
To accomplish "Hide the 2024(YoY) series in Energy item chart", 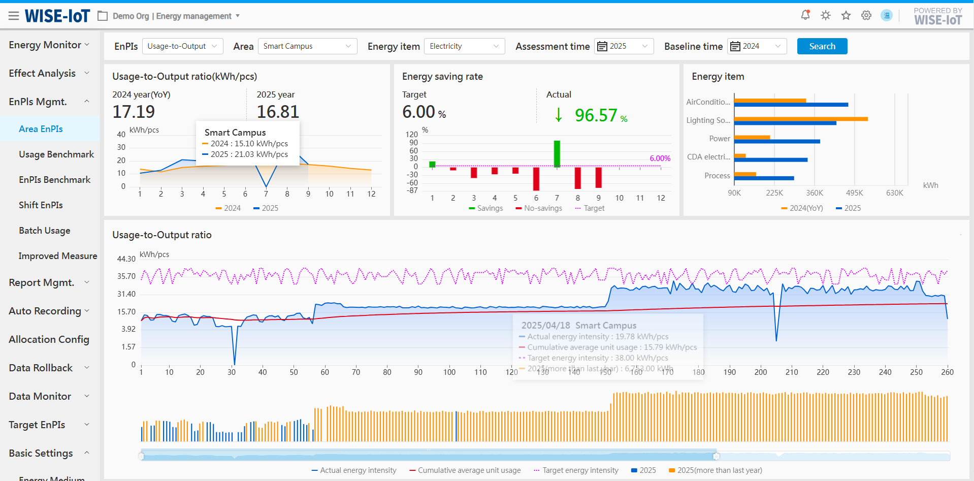I will [x=802, y=208].
